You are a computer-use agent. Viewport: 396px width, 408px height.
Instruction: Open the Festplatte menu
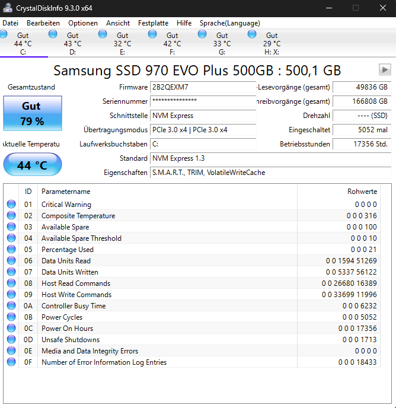[154, 23]
